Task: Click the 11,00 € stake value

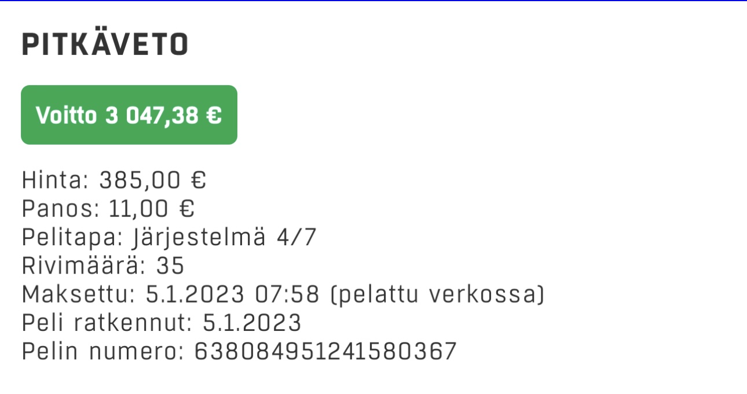Action: pyautogui.click(x=152, y=209)
